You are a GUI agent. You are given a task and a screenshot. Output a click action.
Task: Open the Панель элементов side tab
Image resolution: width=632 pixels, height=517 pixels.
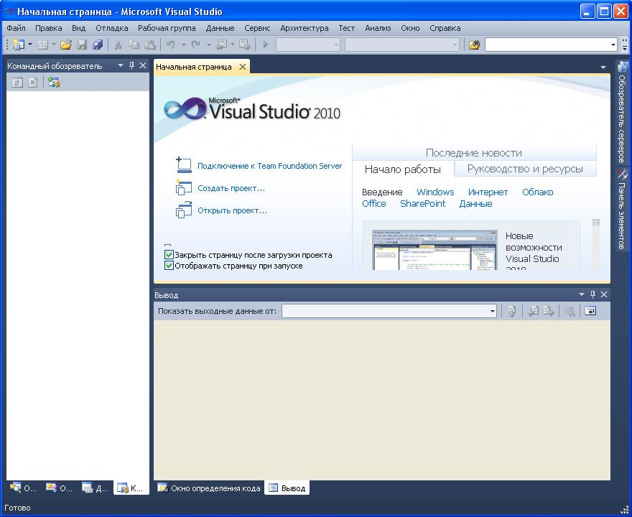point(623,210)
